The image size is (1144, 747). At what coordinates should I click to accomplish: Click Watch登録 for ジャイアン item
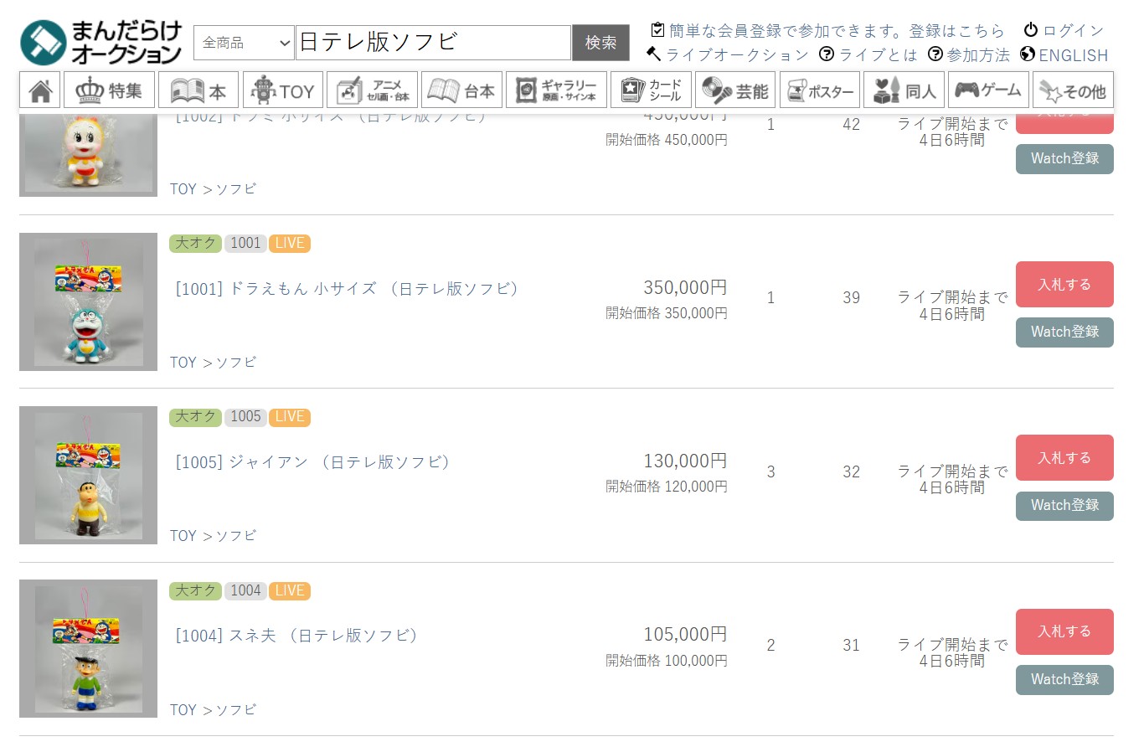[1064, 506]
